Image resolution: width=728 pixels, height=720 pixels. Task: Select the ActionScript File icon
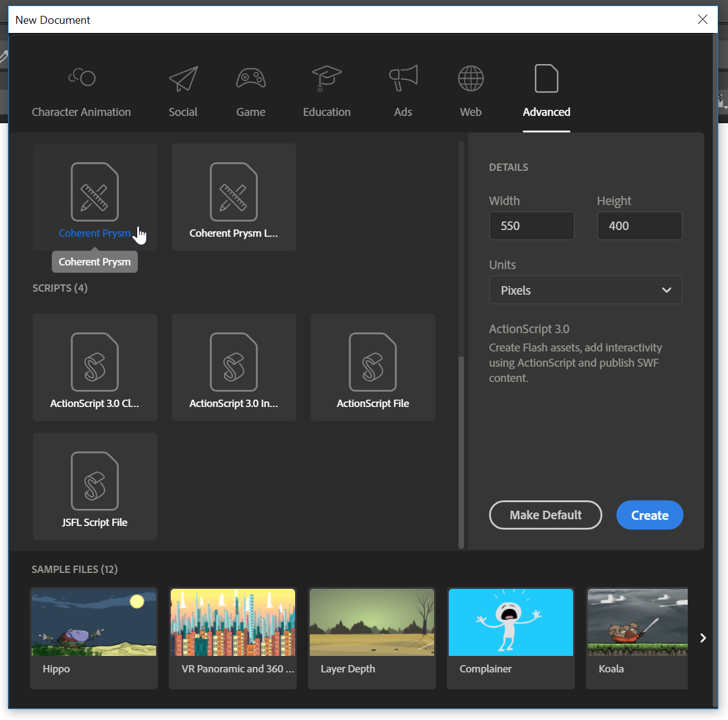pos(373,362)
